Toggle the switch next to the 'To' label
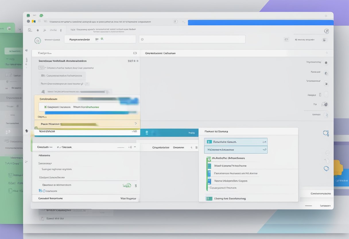349x239 pixels. pyautogui.click(x=325, y=105)
